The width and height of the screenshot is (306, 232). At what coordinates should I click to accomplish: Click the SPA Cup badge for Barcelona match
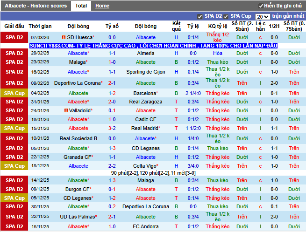[x=14, y=93]
